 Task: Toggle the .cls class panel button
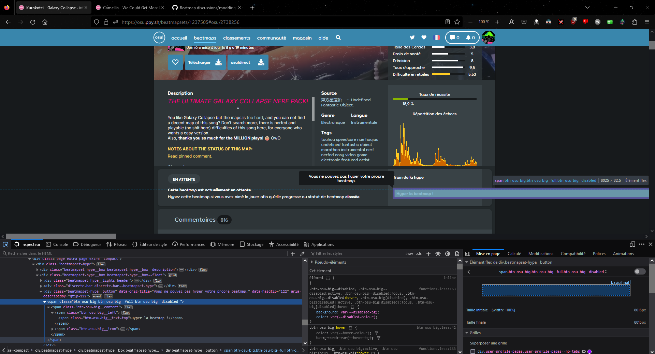419,253
